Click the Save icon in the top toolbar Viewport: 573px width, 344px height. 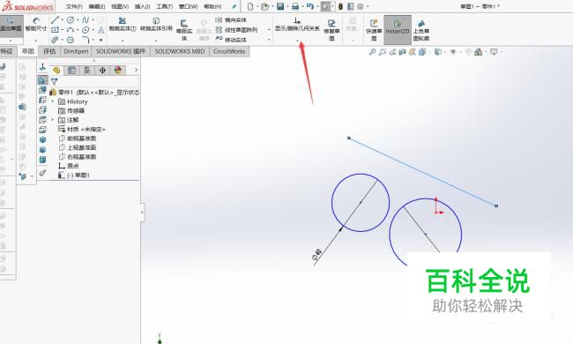coord(280,6)
